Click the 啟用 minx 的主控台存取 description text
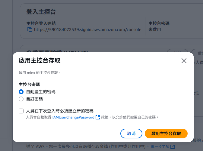Viewport: 203px width, 151px height. [x=40, y=73]
